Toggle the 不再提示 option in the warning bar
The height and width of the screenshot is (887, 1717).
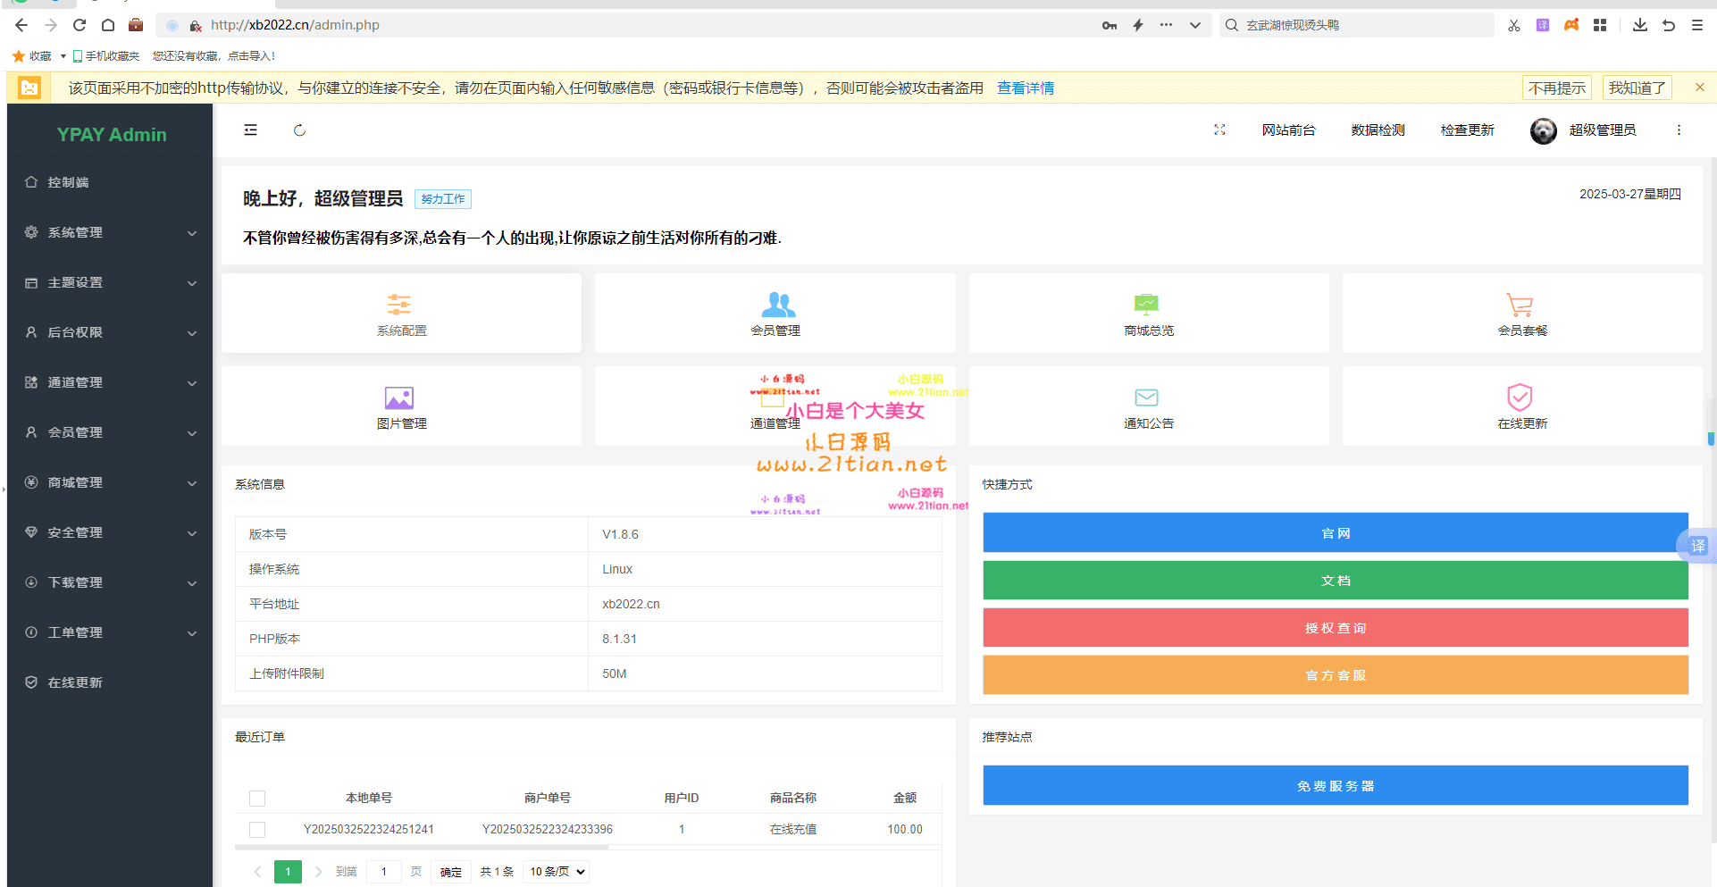1556,87
